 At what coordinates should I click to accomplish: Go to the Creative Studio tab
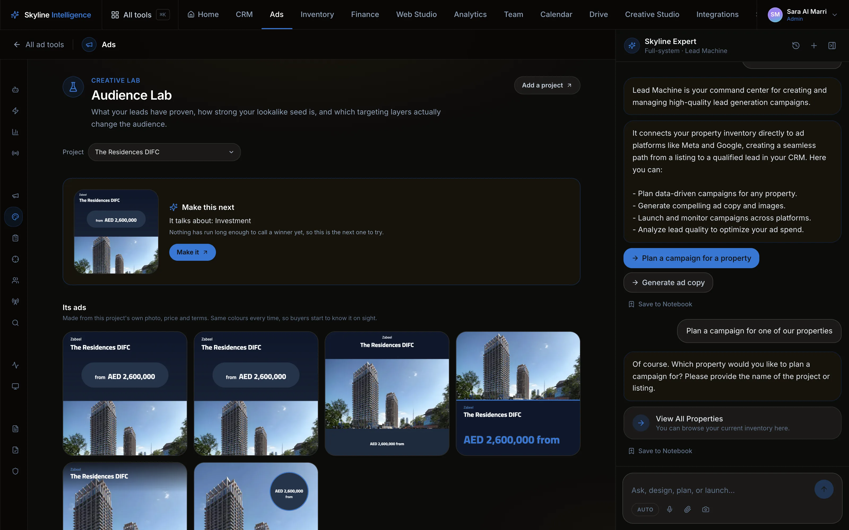(x=652, y=14)
